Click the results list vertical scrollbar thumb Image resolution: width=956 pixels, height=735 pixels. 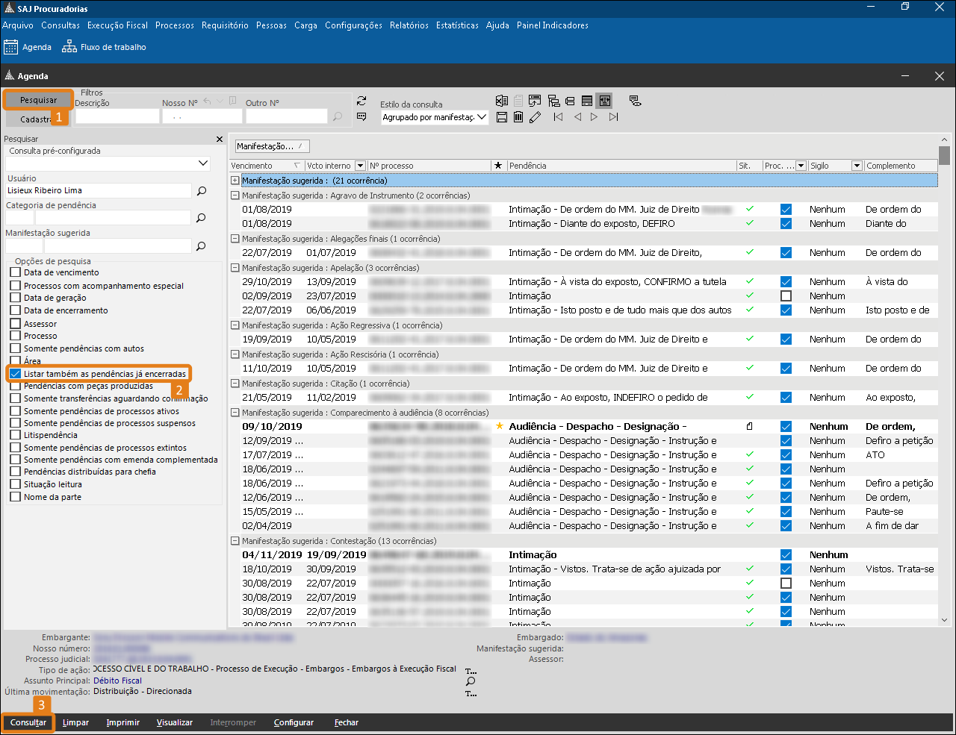[944, 155]
